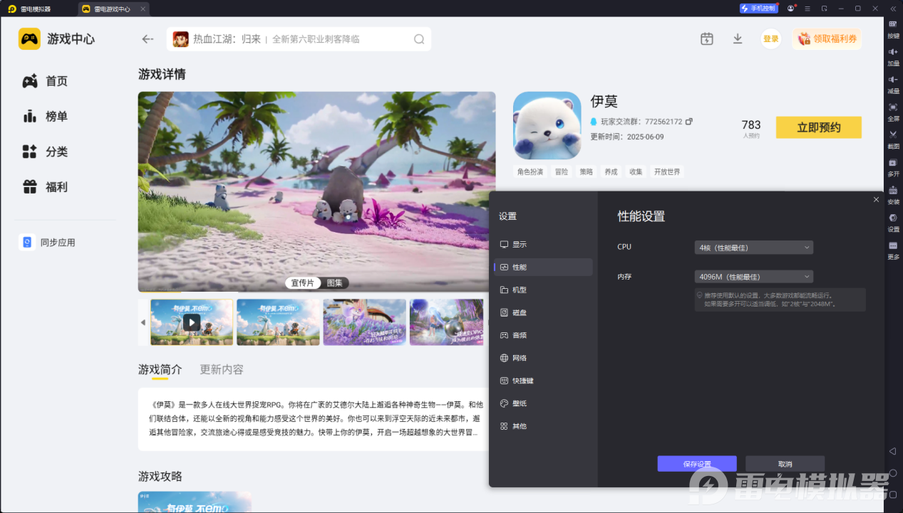Open the 内存 memory size dropdown

753,276
